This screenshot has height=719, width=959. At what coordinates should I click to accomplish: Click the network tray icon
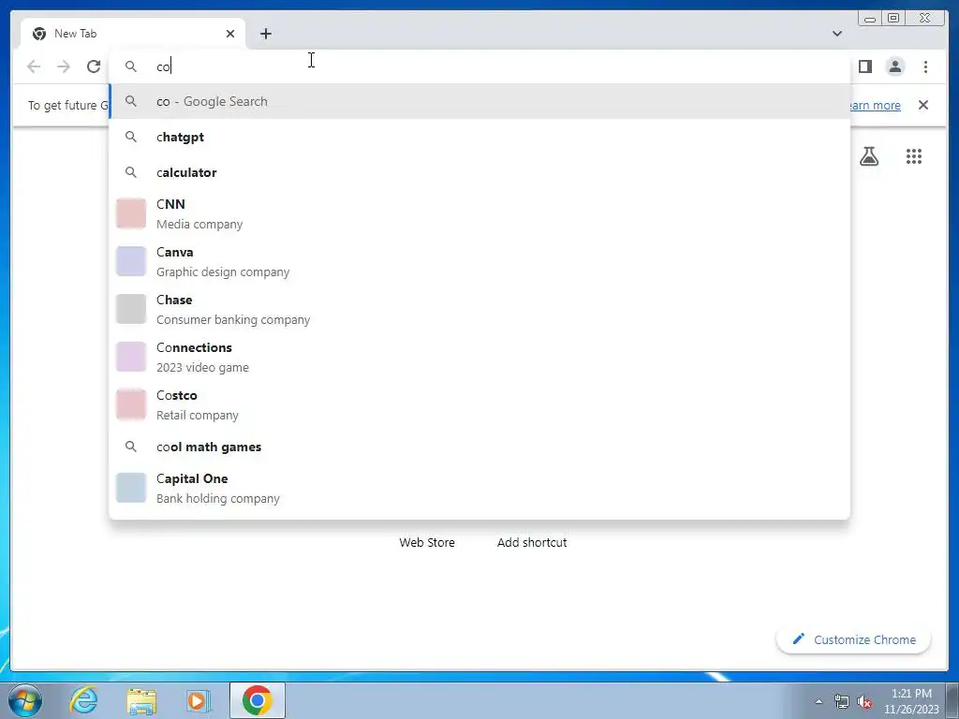[842, 702]
